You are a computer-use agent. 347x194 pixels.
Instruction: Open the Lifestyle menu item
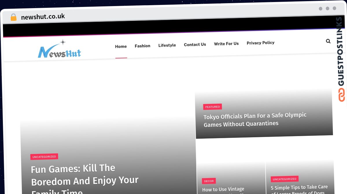(167, 45)
